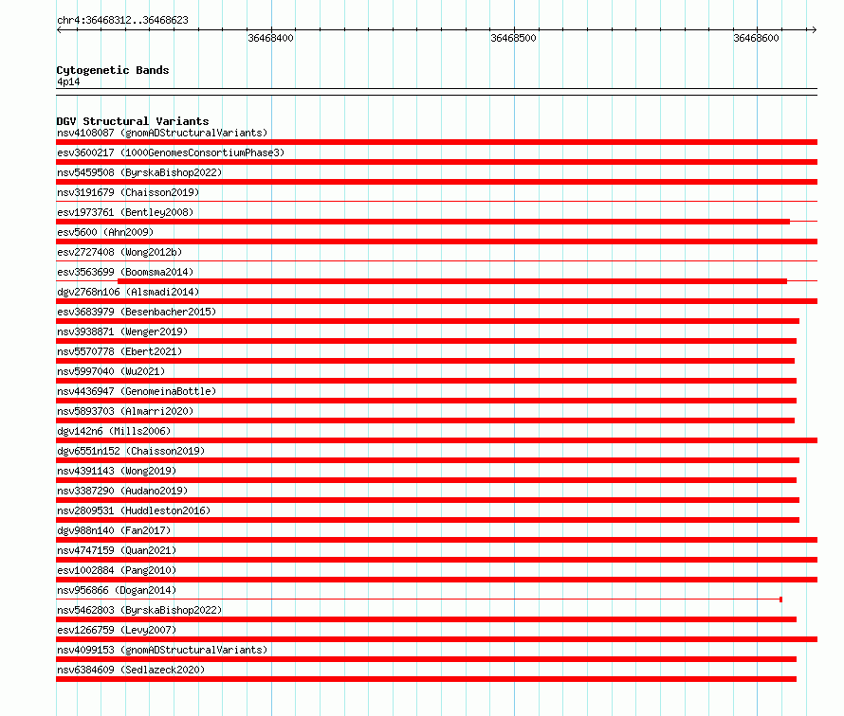The image size is (844, 716).
Task: Click the red bar under nsv5570778 Ebert2021
Action: (425, 361)
